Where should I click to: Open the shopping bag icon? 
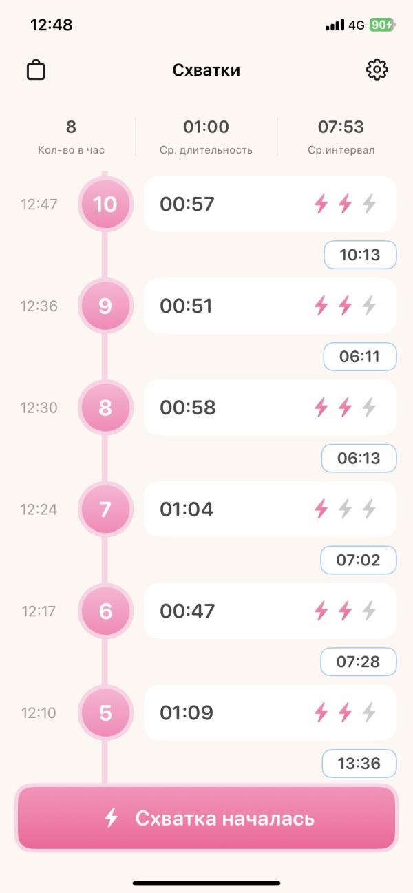click(36, 70)
